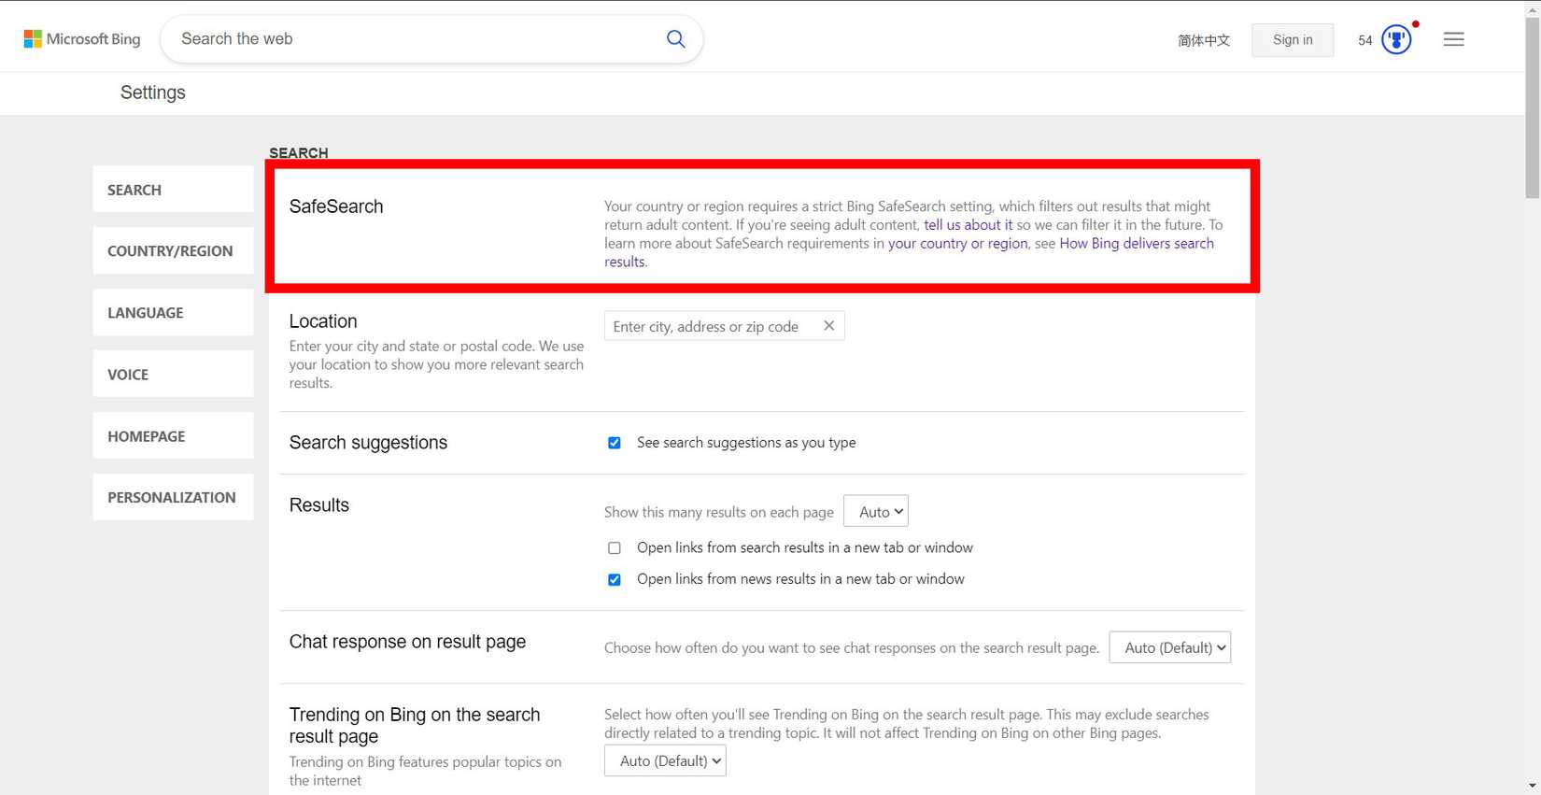Enable open search result links in new tab
The image size is (1541, 795).
click(615, 548)
